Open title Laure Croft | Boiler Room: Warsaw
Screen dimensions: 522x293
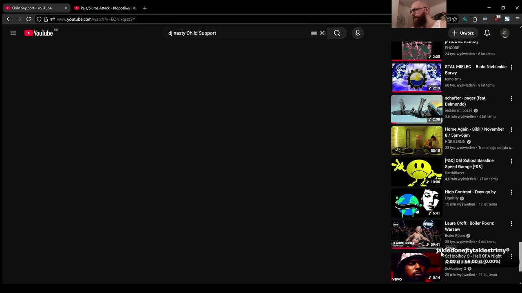tap(469, 226)
